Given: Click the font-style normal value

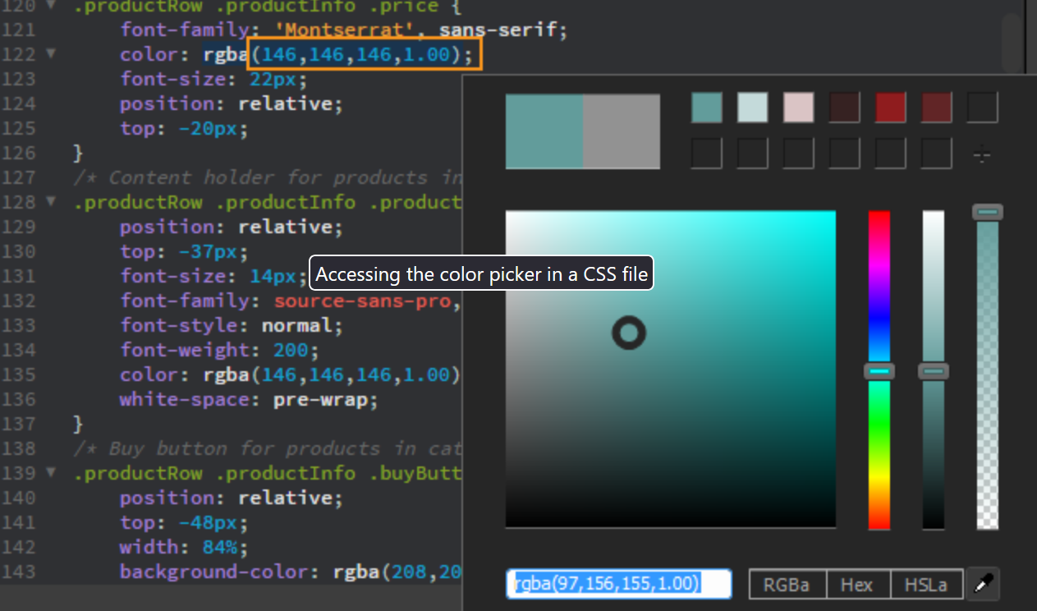Looking at the screenshot, I should coord(297,326).
